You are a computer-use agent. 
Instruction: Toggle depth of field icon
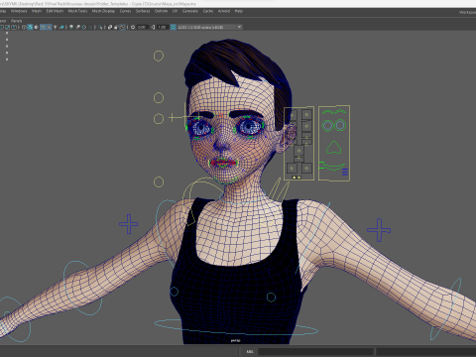point(90,27)
